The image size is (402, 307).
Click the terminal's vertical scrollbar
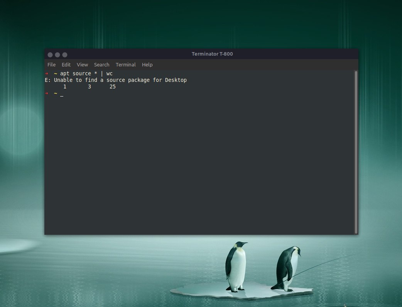(356, 152)
